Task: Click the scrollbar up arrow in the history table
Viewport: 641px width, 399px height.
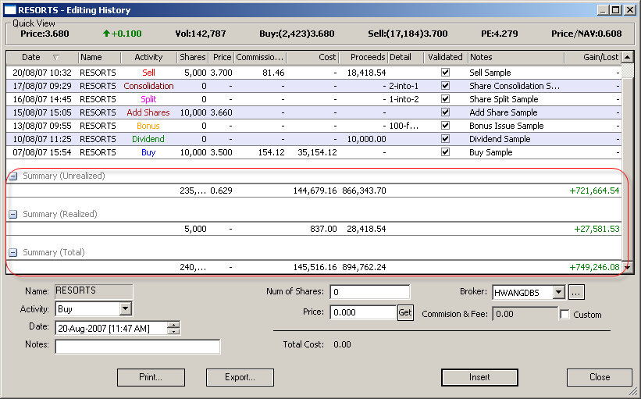Action: click(x=627, y=57)
